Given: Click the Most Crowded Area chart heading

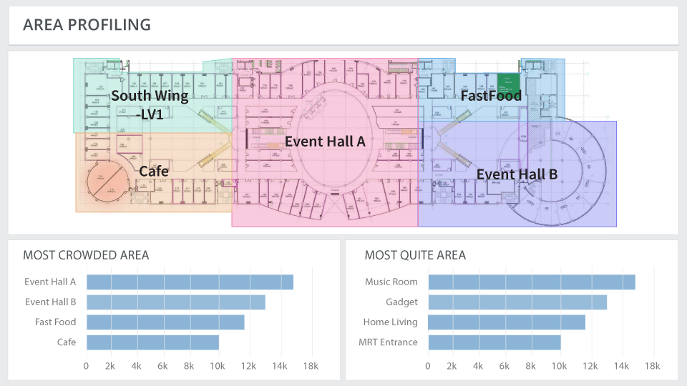Looking at the screenshot, I should tap(86, 255).
